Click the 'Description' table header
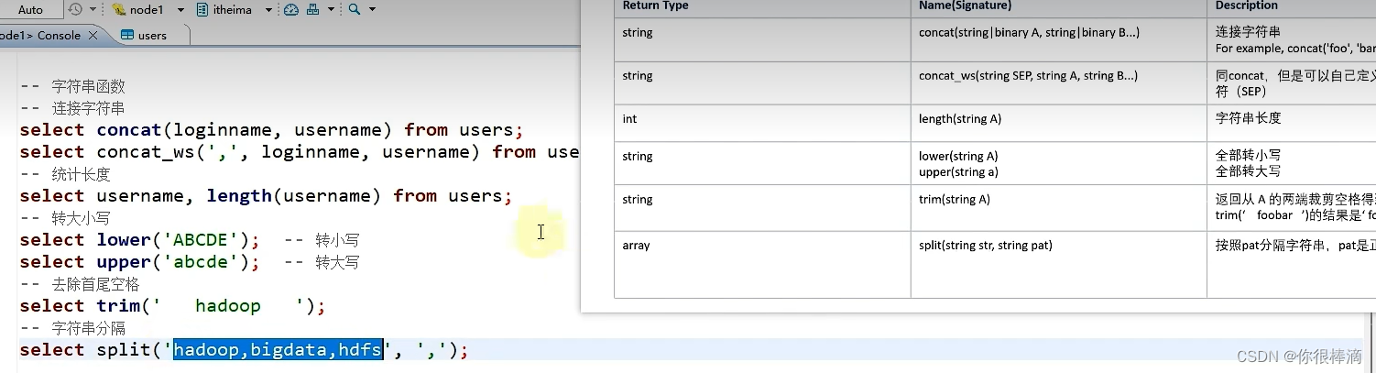The height and width of the screenshot is (373, 1376). [1247, 5]
